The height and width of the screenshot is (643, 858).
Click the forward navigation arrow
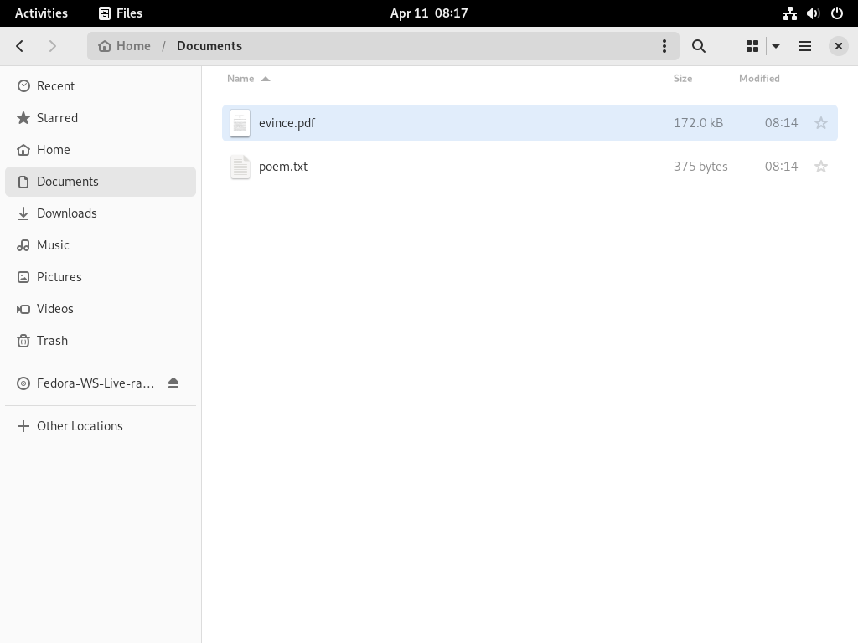[53, 46]
